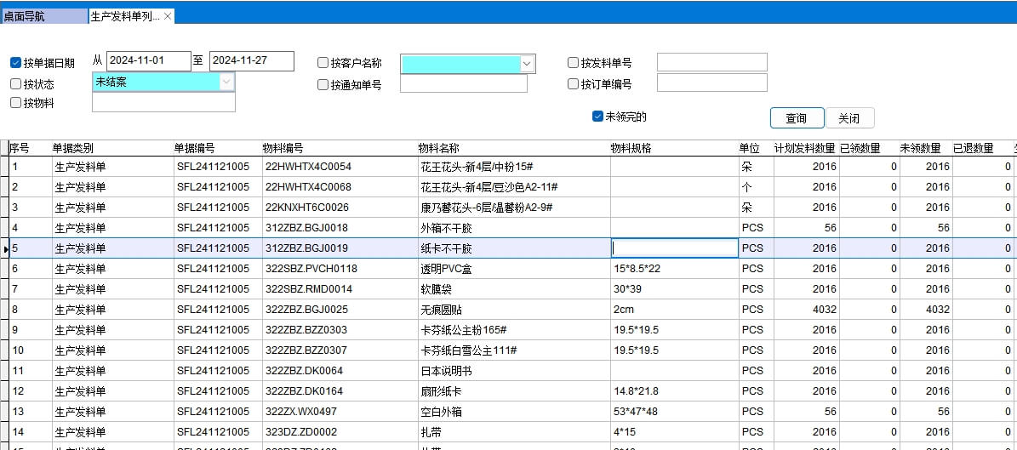Focus the 按订单编号 text field
This screenshot has width=1017, height=450.
pyautogui.click(x=711, y=83)
